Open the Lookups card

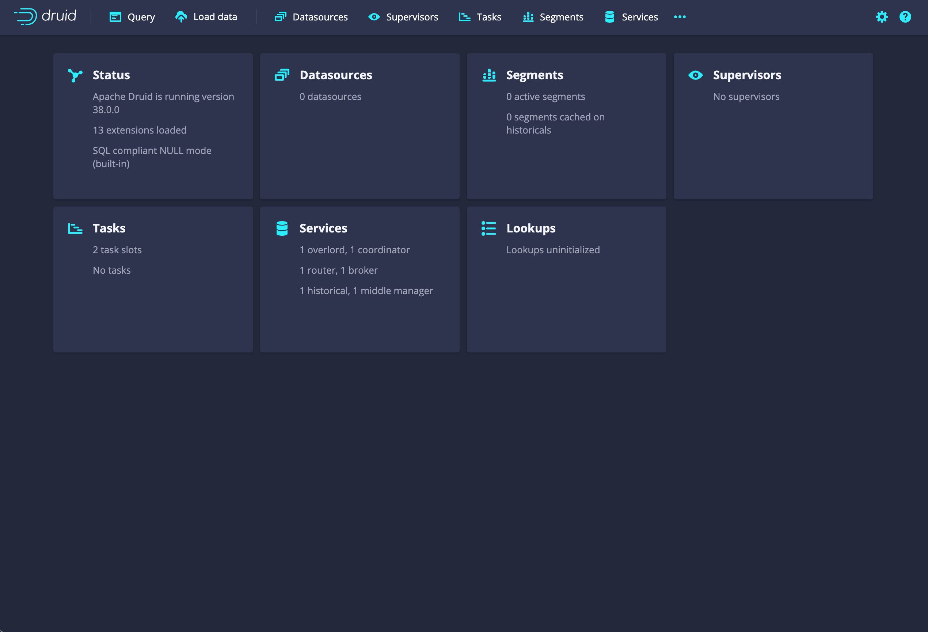[x=566, y=280]
